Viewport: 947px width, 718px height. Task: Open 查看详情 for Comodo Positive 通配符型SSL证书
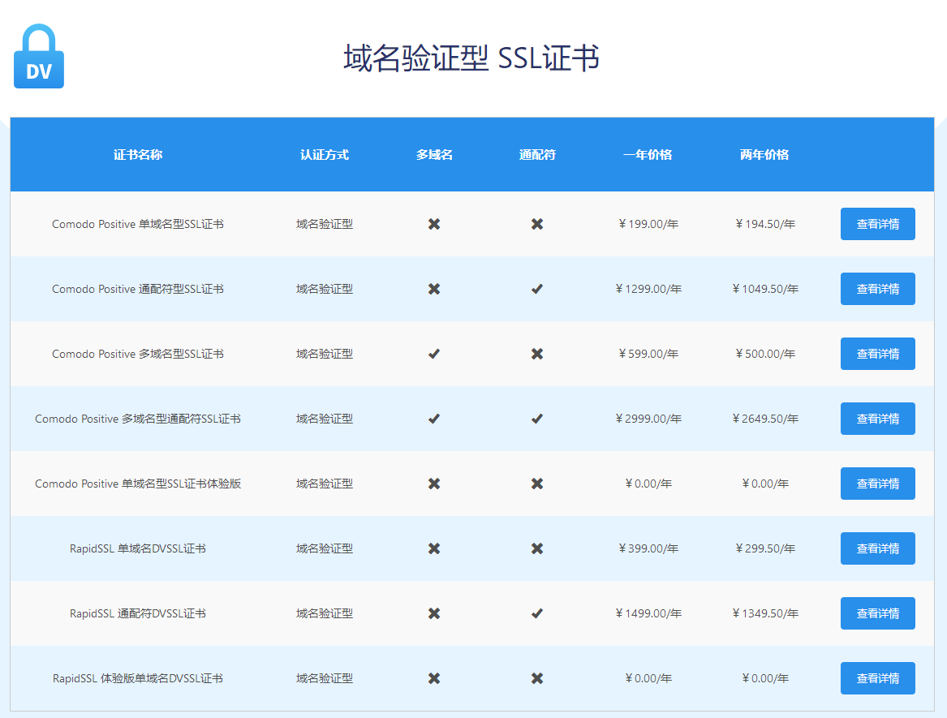[x=877, y=290]
